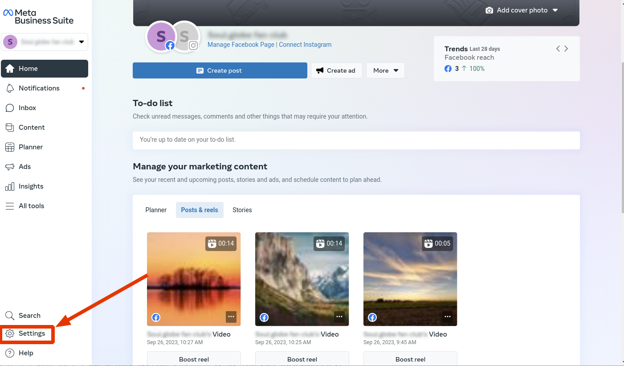Viewport: 624px width, 366px height.
Task: Click the Create ad button
Action: 336,70
